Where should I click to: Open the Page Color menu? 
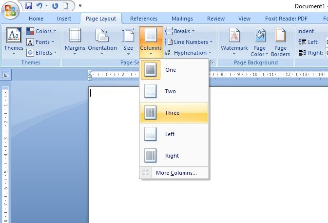[x=259, y=41]
